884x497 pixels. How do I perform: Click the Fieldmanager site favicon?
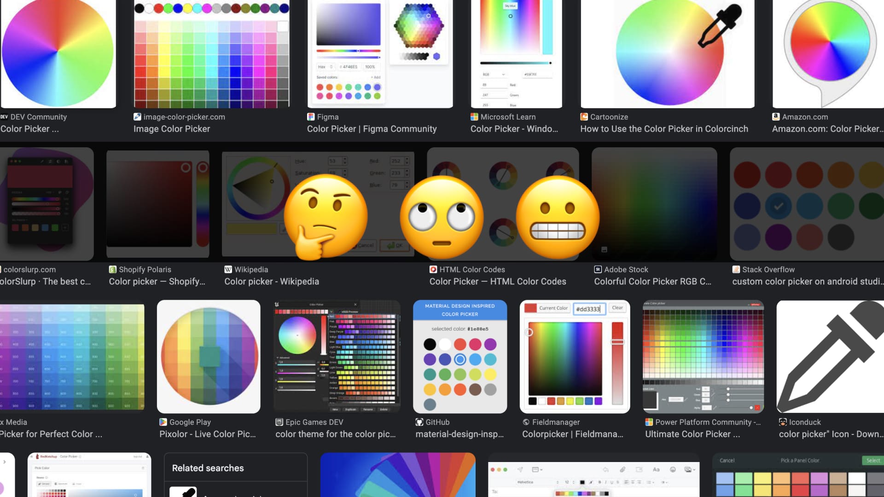[526, 422]
